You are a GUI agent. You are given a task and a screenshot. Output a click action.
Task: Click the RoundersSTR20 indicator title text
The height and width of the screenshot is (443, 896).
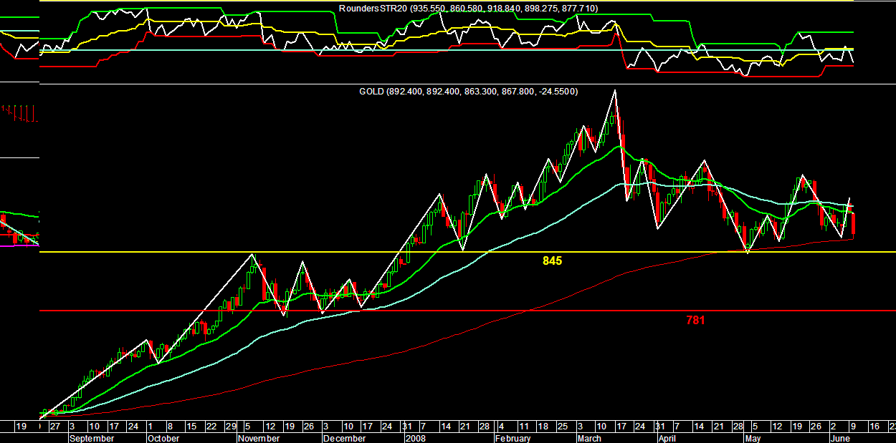tap(469, 9)
